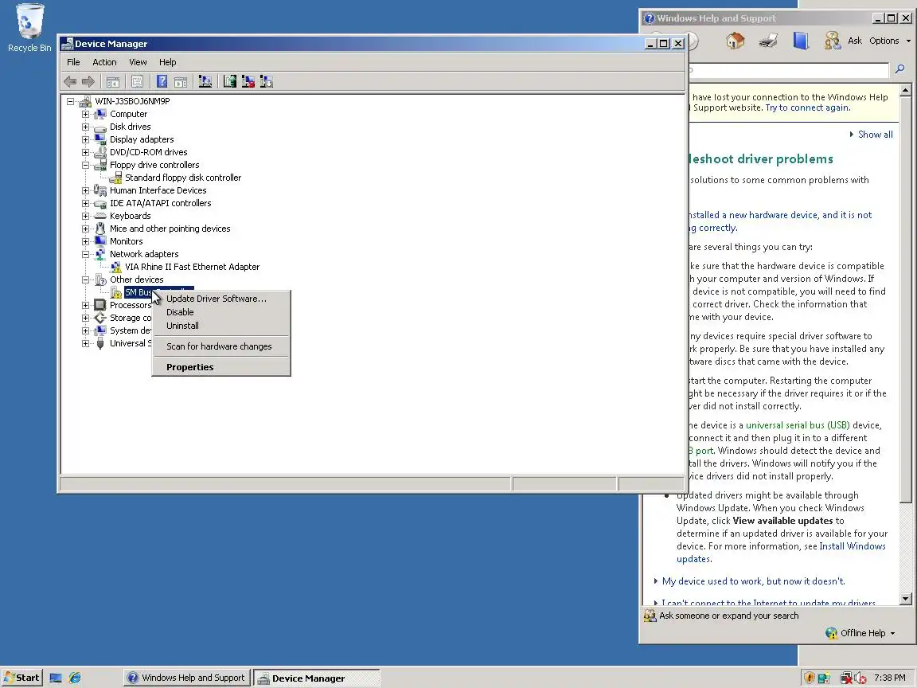The width and height of the screenshot is (917, 688).
Task: Click the network icon with red X in tray
Action: [x=845, y=678]
